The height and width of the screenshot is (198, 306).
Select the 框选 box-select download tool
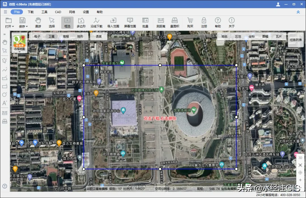point(67,23)
